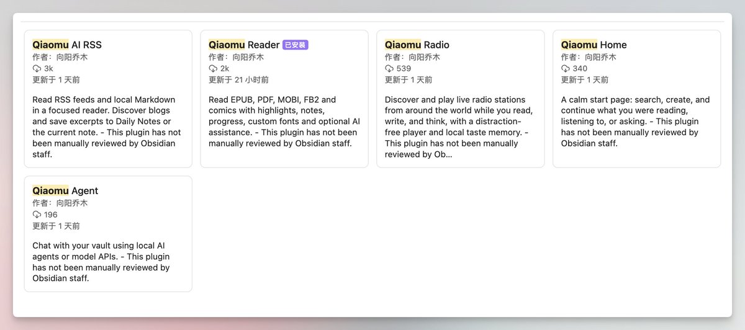
Task: Click the 340 download count
Action: tap(580, 68)
